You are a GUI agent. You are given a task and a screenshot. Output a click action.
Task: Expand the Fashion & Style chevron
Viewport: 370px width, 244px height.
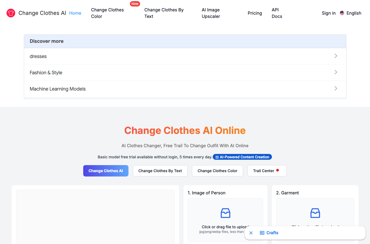[x=336, y=72]
